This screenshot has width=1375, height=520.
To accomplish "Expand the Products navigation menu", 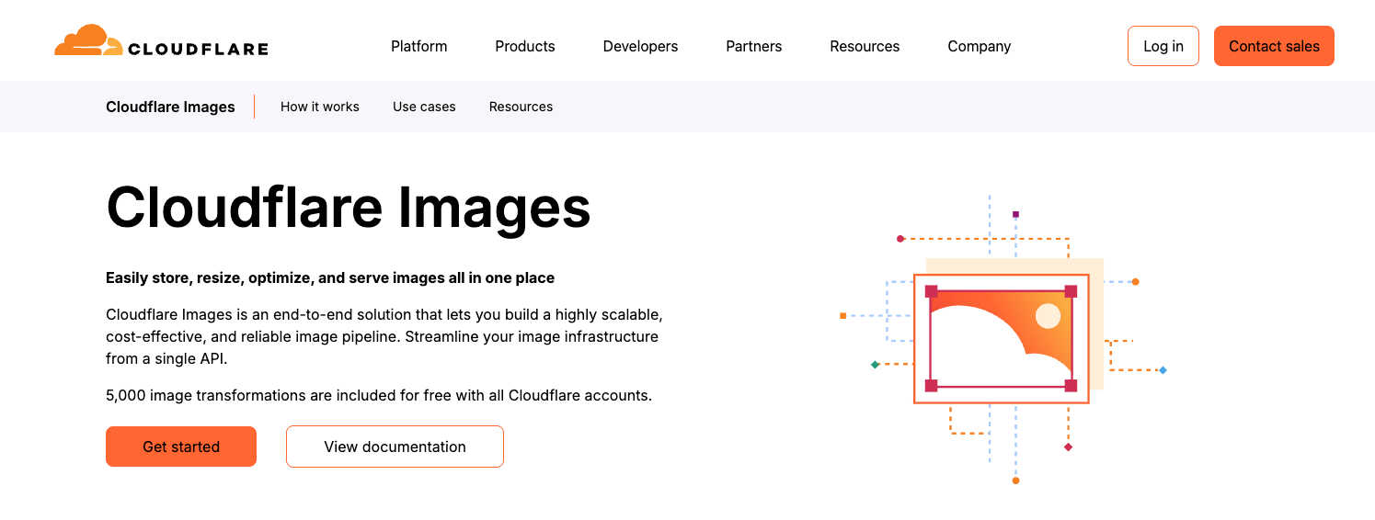I will 524,46.
